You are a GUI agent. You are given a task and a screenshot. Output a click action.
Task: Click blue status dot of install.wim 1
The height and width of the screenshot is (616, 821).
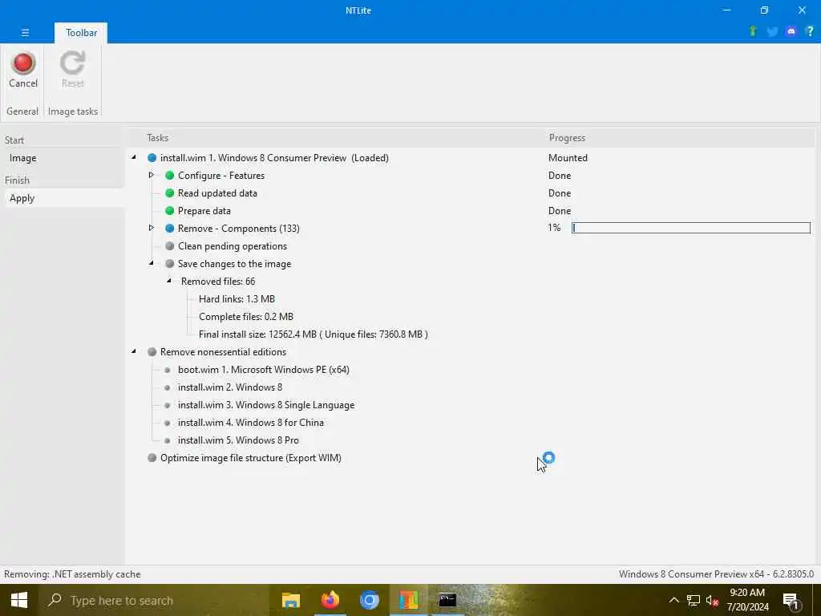tap(152, 158)
